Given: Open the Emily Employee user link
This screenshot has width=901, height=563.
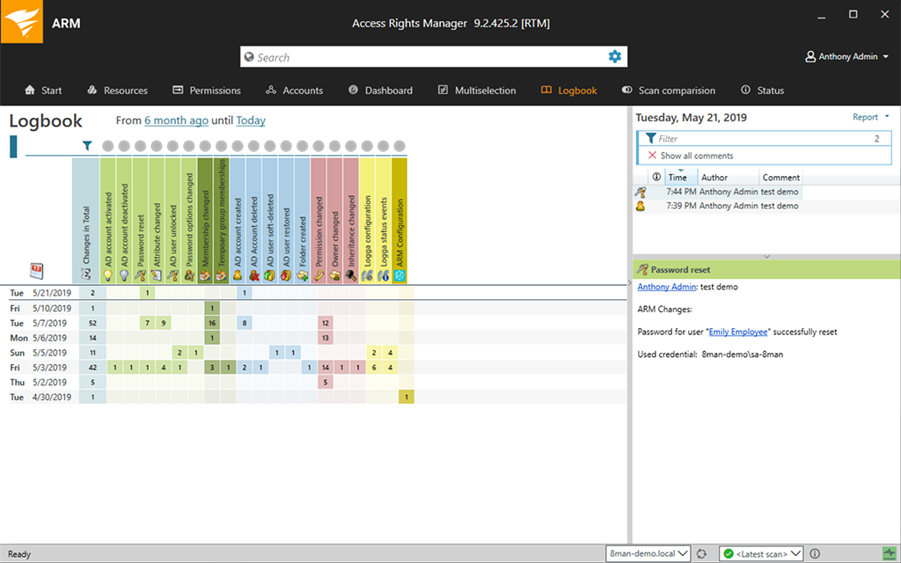Looking at the screenshot, I should click(738, 332).
